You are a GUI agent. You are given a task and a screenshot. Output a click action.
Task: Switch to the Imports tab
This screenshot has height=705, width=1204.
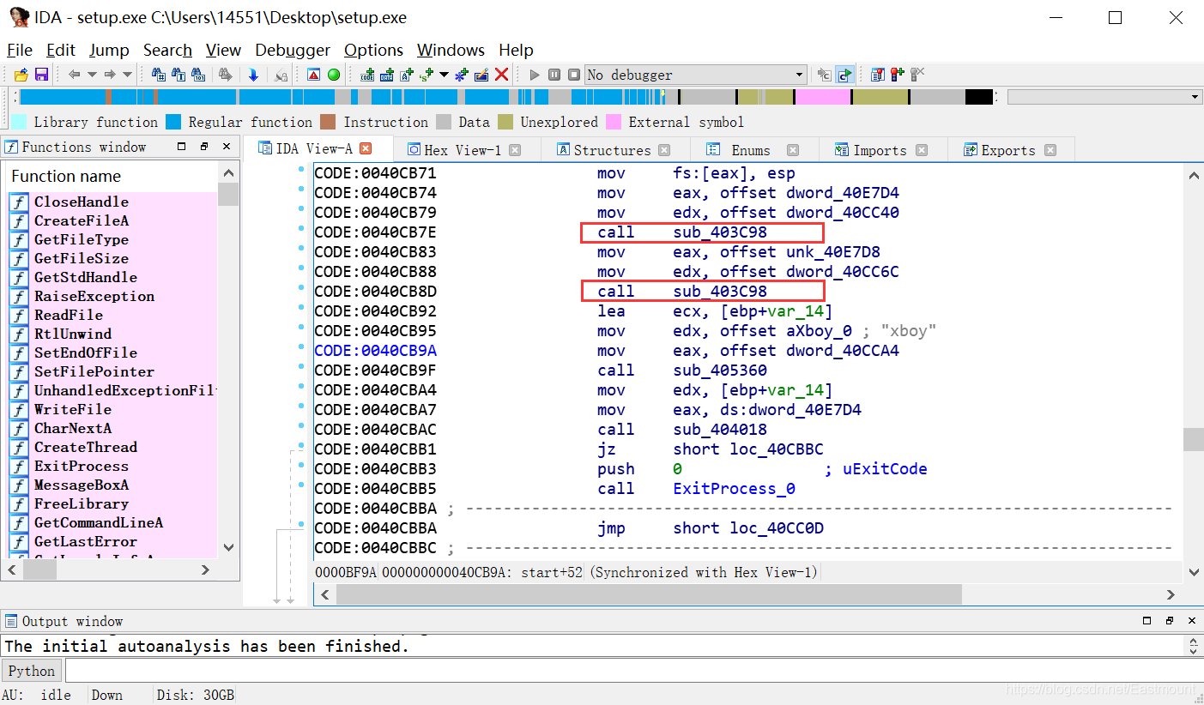pyautogui.click(x=879, y=150)
